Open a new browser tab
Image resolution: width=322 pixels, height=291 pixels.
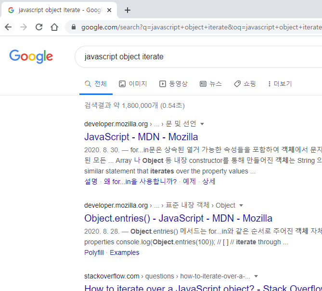pyautogui.click(x=128, y=10)
